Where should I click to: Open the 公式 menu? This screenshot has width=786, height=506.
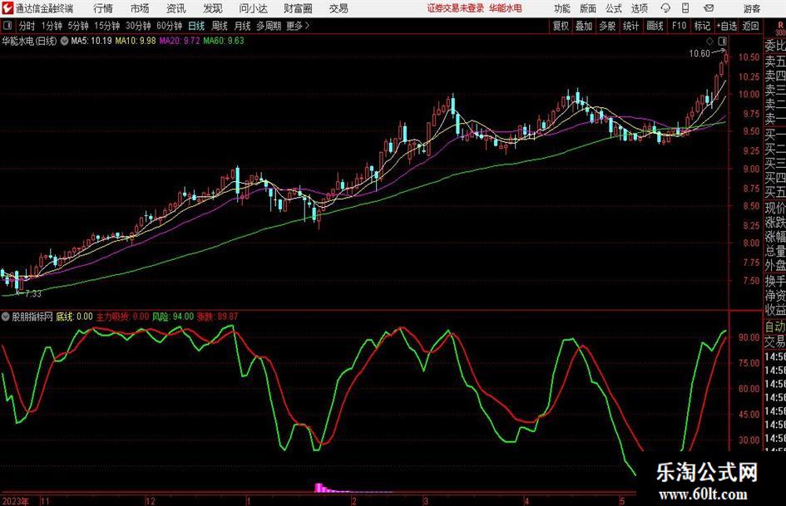tap(614, 8)
